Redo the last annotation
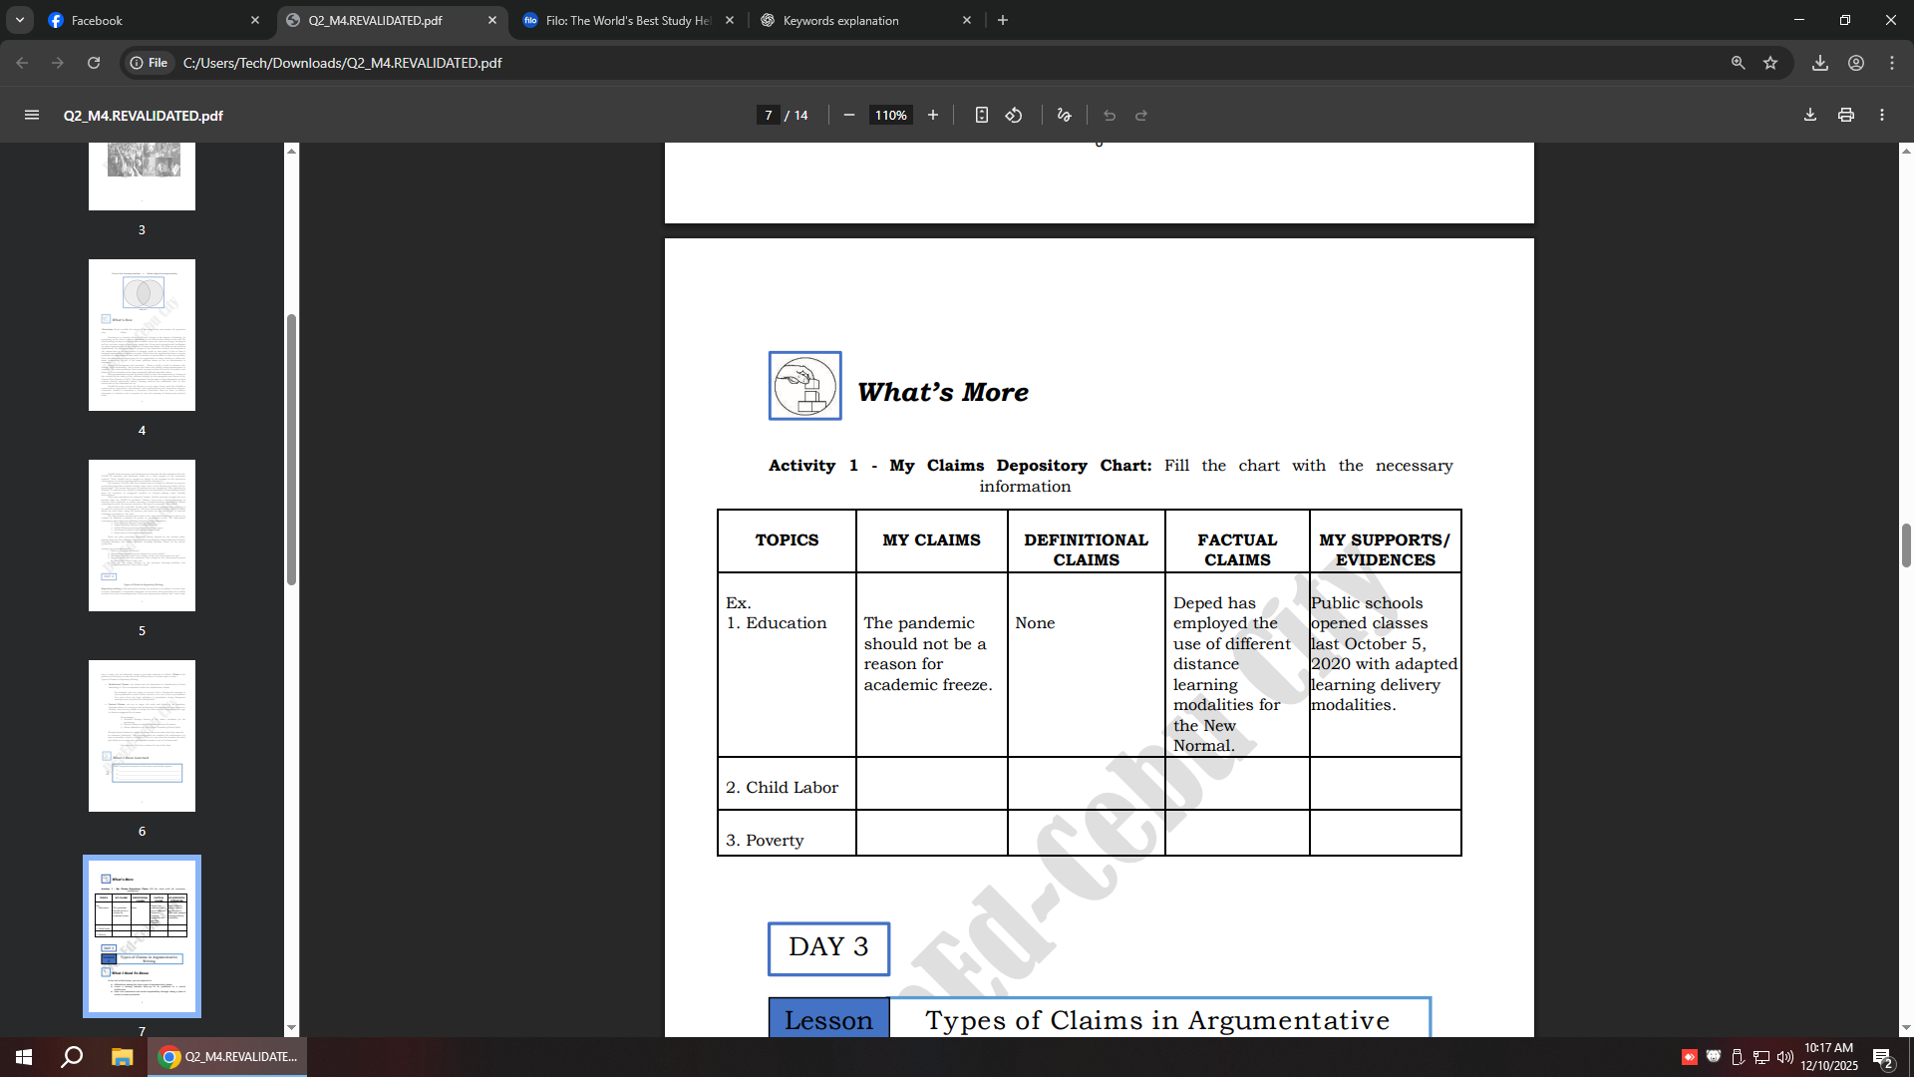Screen dimensions: 1914x1077 point(1139,115)
